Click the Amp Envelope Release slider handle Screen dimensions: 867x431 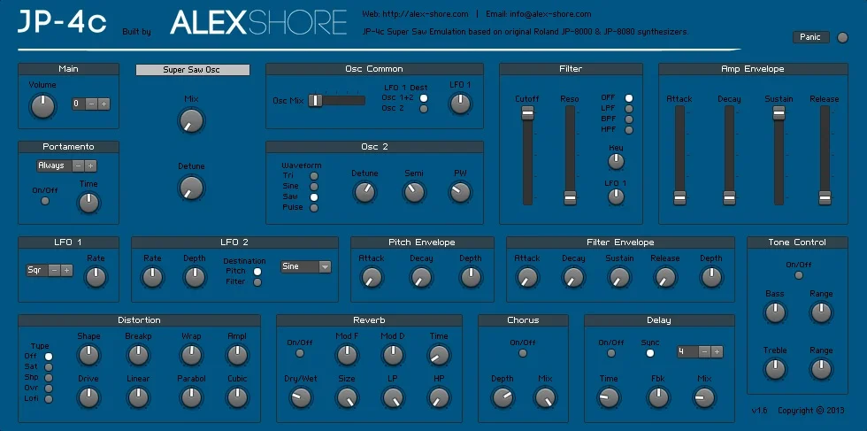825,197
